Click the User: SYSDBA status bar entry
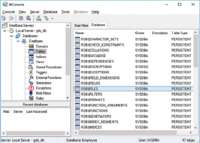 click(x=149, y=140)
